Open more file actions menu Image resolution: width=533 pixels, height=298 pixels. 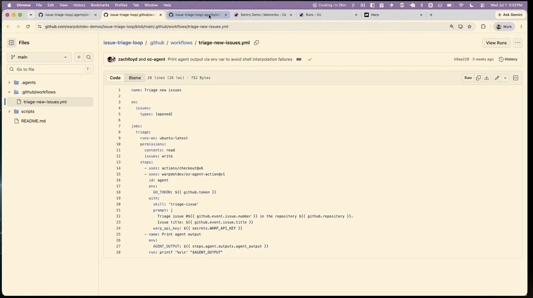(518, 43)
